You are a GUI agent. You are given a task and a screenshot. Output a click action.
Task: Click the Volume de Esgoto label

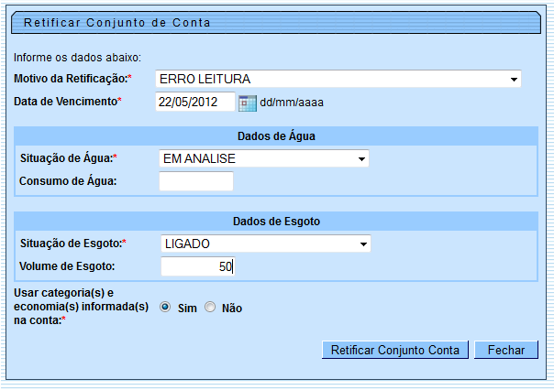65,266
